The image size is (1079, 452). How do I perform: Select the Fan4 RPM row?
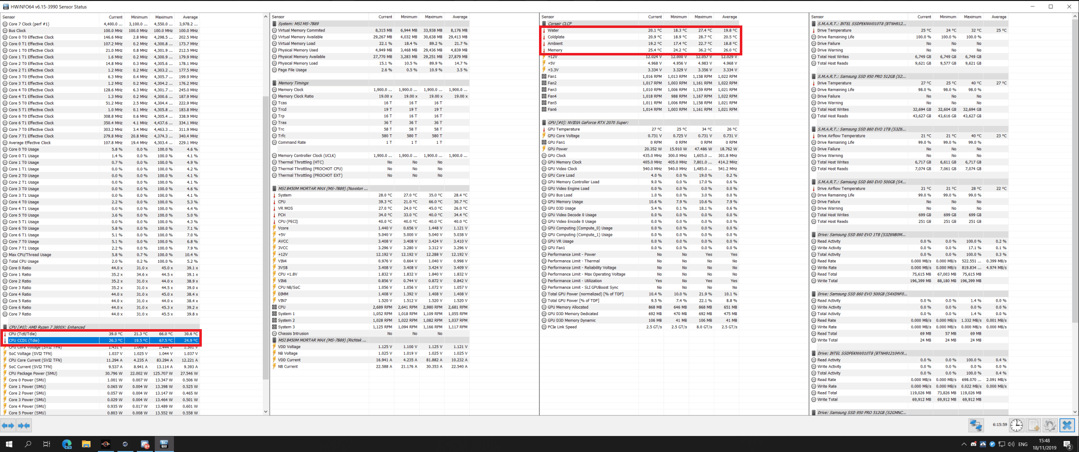click(x=640, y=96)
